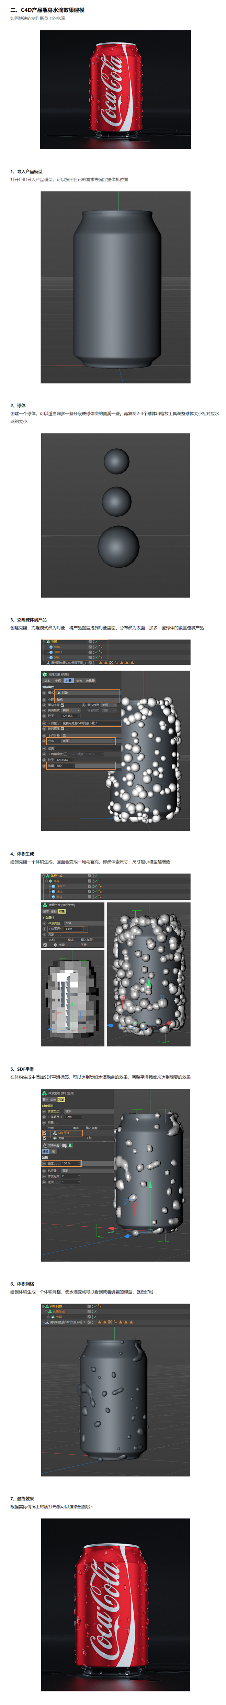
Task: Open the 效果器 tab
Action: [90, 681]
